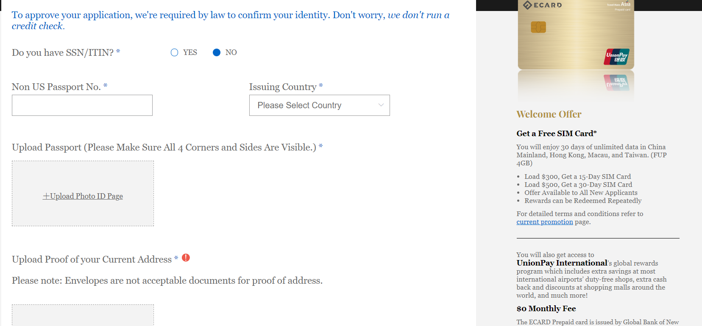Click into the Non US Passport No. field
The height and width of the screenshot is (326, 702).
[x=82, y=105]
